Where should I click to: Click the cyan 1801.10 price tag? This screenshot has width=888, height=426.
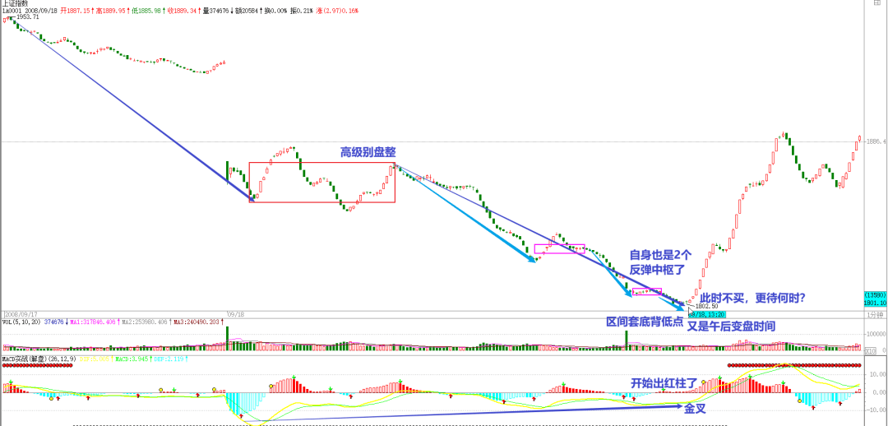(876, 302)
